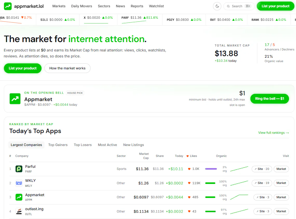Viewport: 296px width, 219px height.
Task: Click the Sector column header
Action: coord(121,156)
